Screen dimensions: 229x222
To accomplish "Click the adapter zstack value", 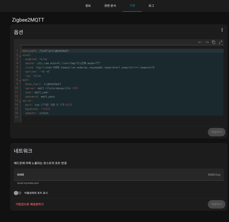I will click(x=44, y=113).
